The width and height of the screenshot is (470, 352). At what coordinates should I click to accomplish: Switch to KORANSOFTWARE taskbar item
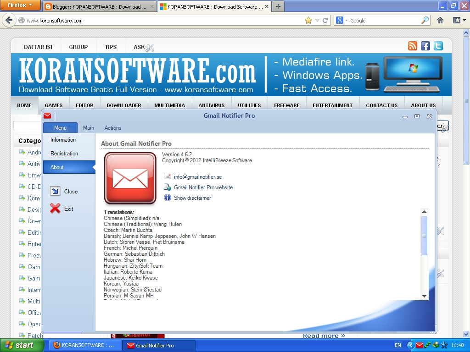click(85, 346)
